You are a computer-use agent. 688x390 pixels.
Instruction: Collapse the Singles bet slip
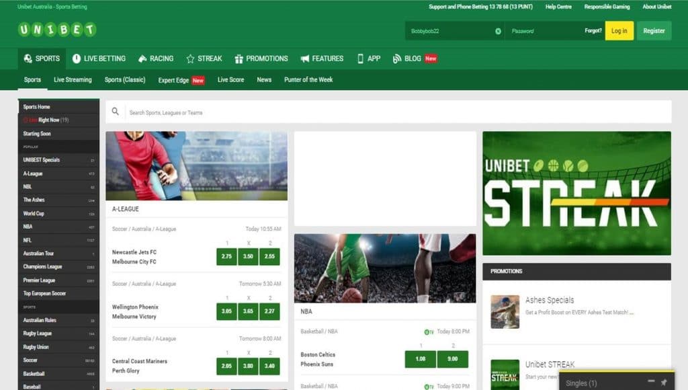pos(651,381)
